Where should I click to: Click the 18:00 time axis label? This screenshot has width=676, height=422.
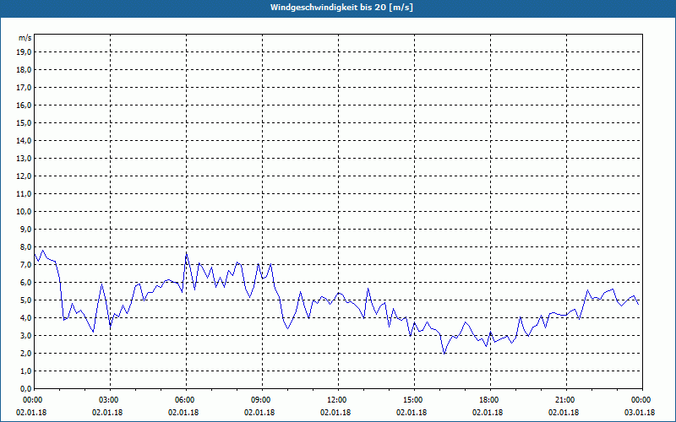pos(490,400)
